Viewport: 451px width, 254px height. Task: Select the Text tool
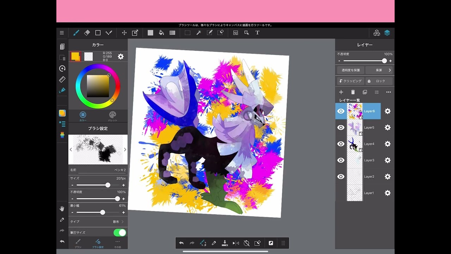[257, 33]
